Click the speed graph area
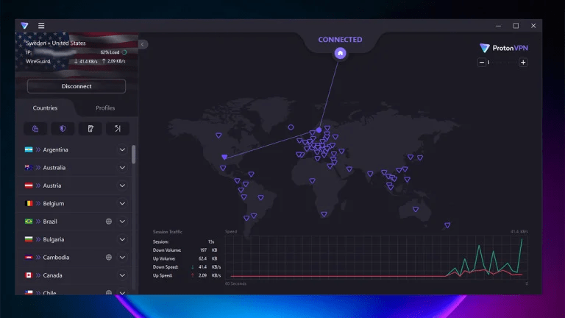565x318 pixels. pyautogui.click(x=377, y=256)
